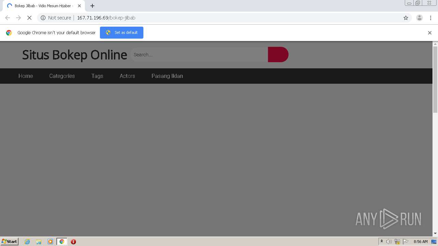Select the Chrome taskbar icon

62,242
